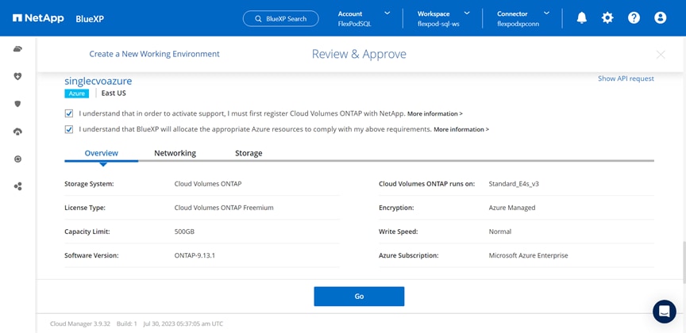Open the Mobility circular icon in sidebar
Image resolution: width=686 pixels, height=333 pixels.
tap(17, 159)
